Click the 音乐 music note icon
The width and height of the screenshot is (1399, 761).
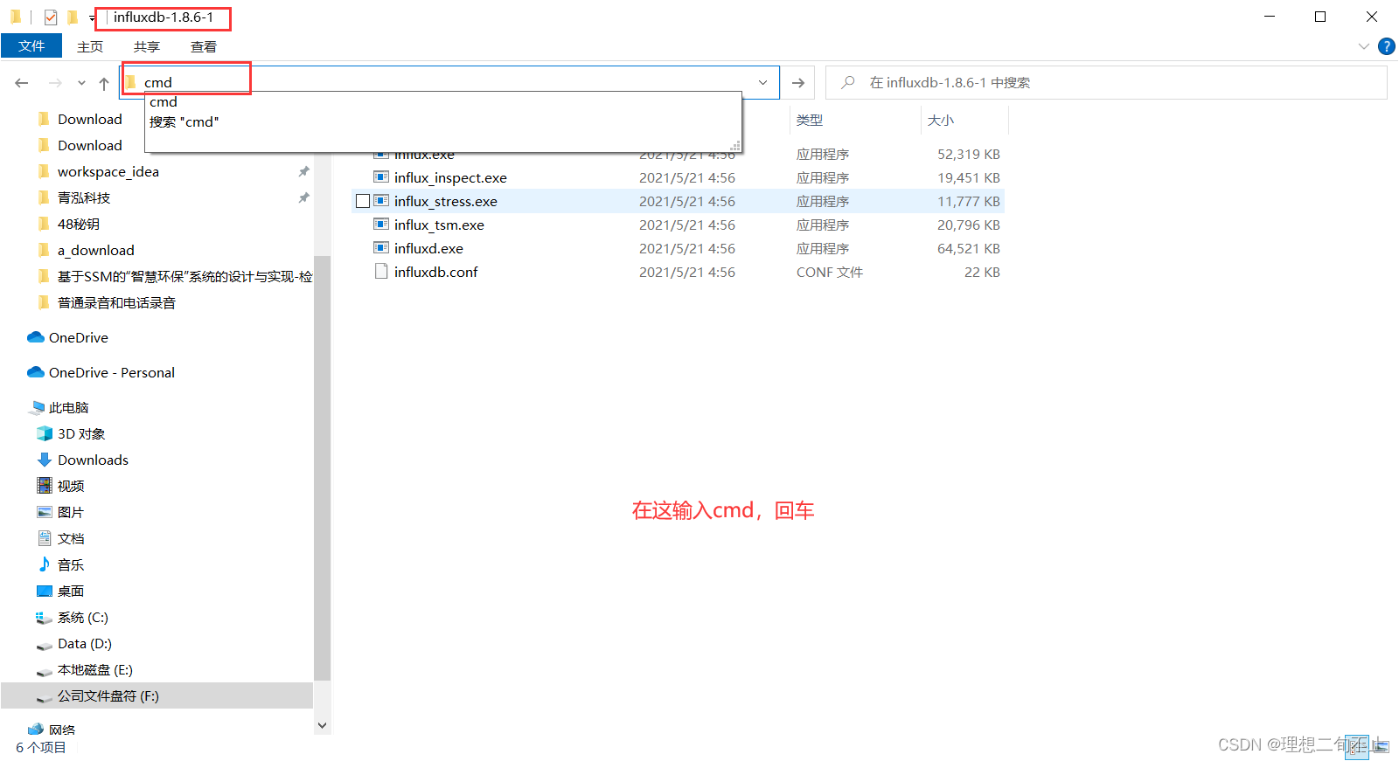tap(45, 564)
